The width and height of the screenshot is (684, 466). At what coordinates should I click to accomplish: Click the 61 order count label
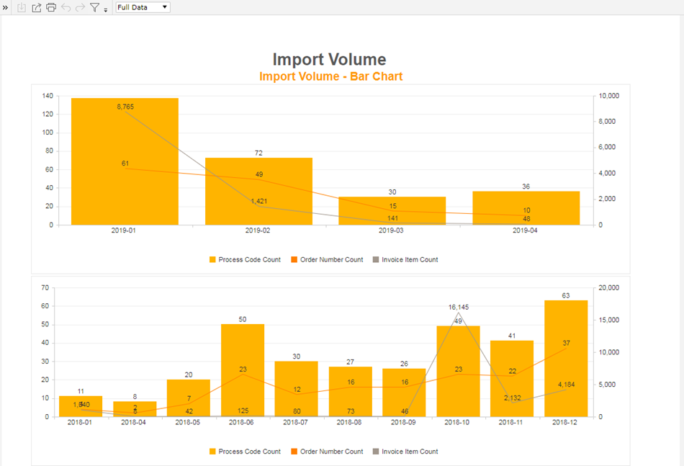(125, 163)
